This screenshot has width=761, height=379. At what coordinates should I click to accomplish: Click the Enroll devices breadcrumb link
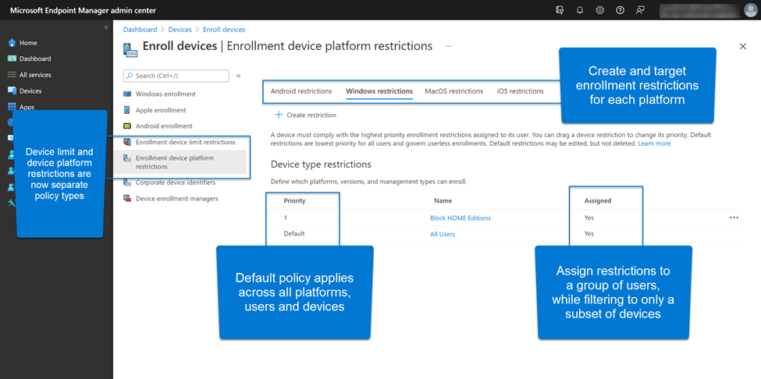pos(224,30)
